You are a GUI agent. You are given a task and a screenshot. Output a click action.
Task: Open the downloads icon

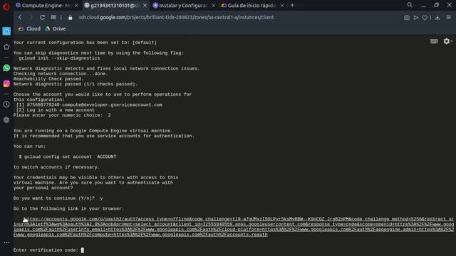point(437,18)
